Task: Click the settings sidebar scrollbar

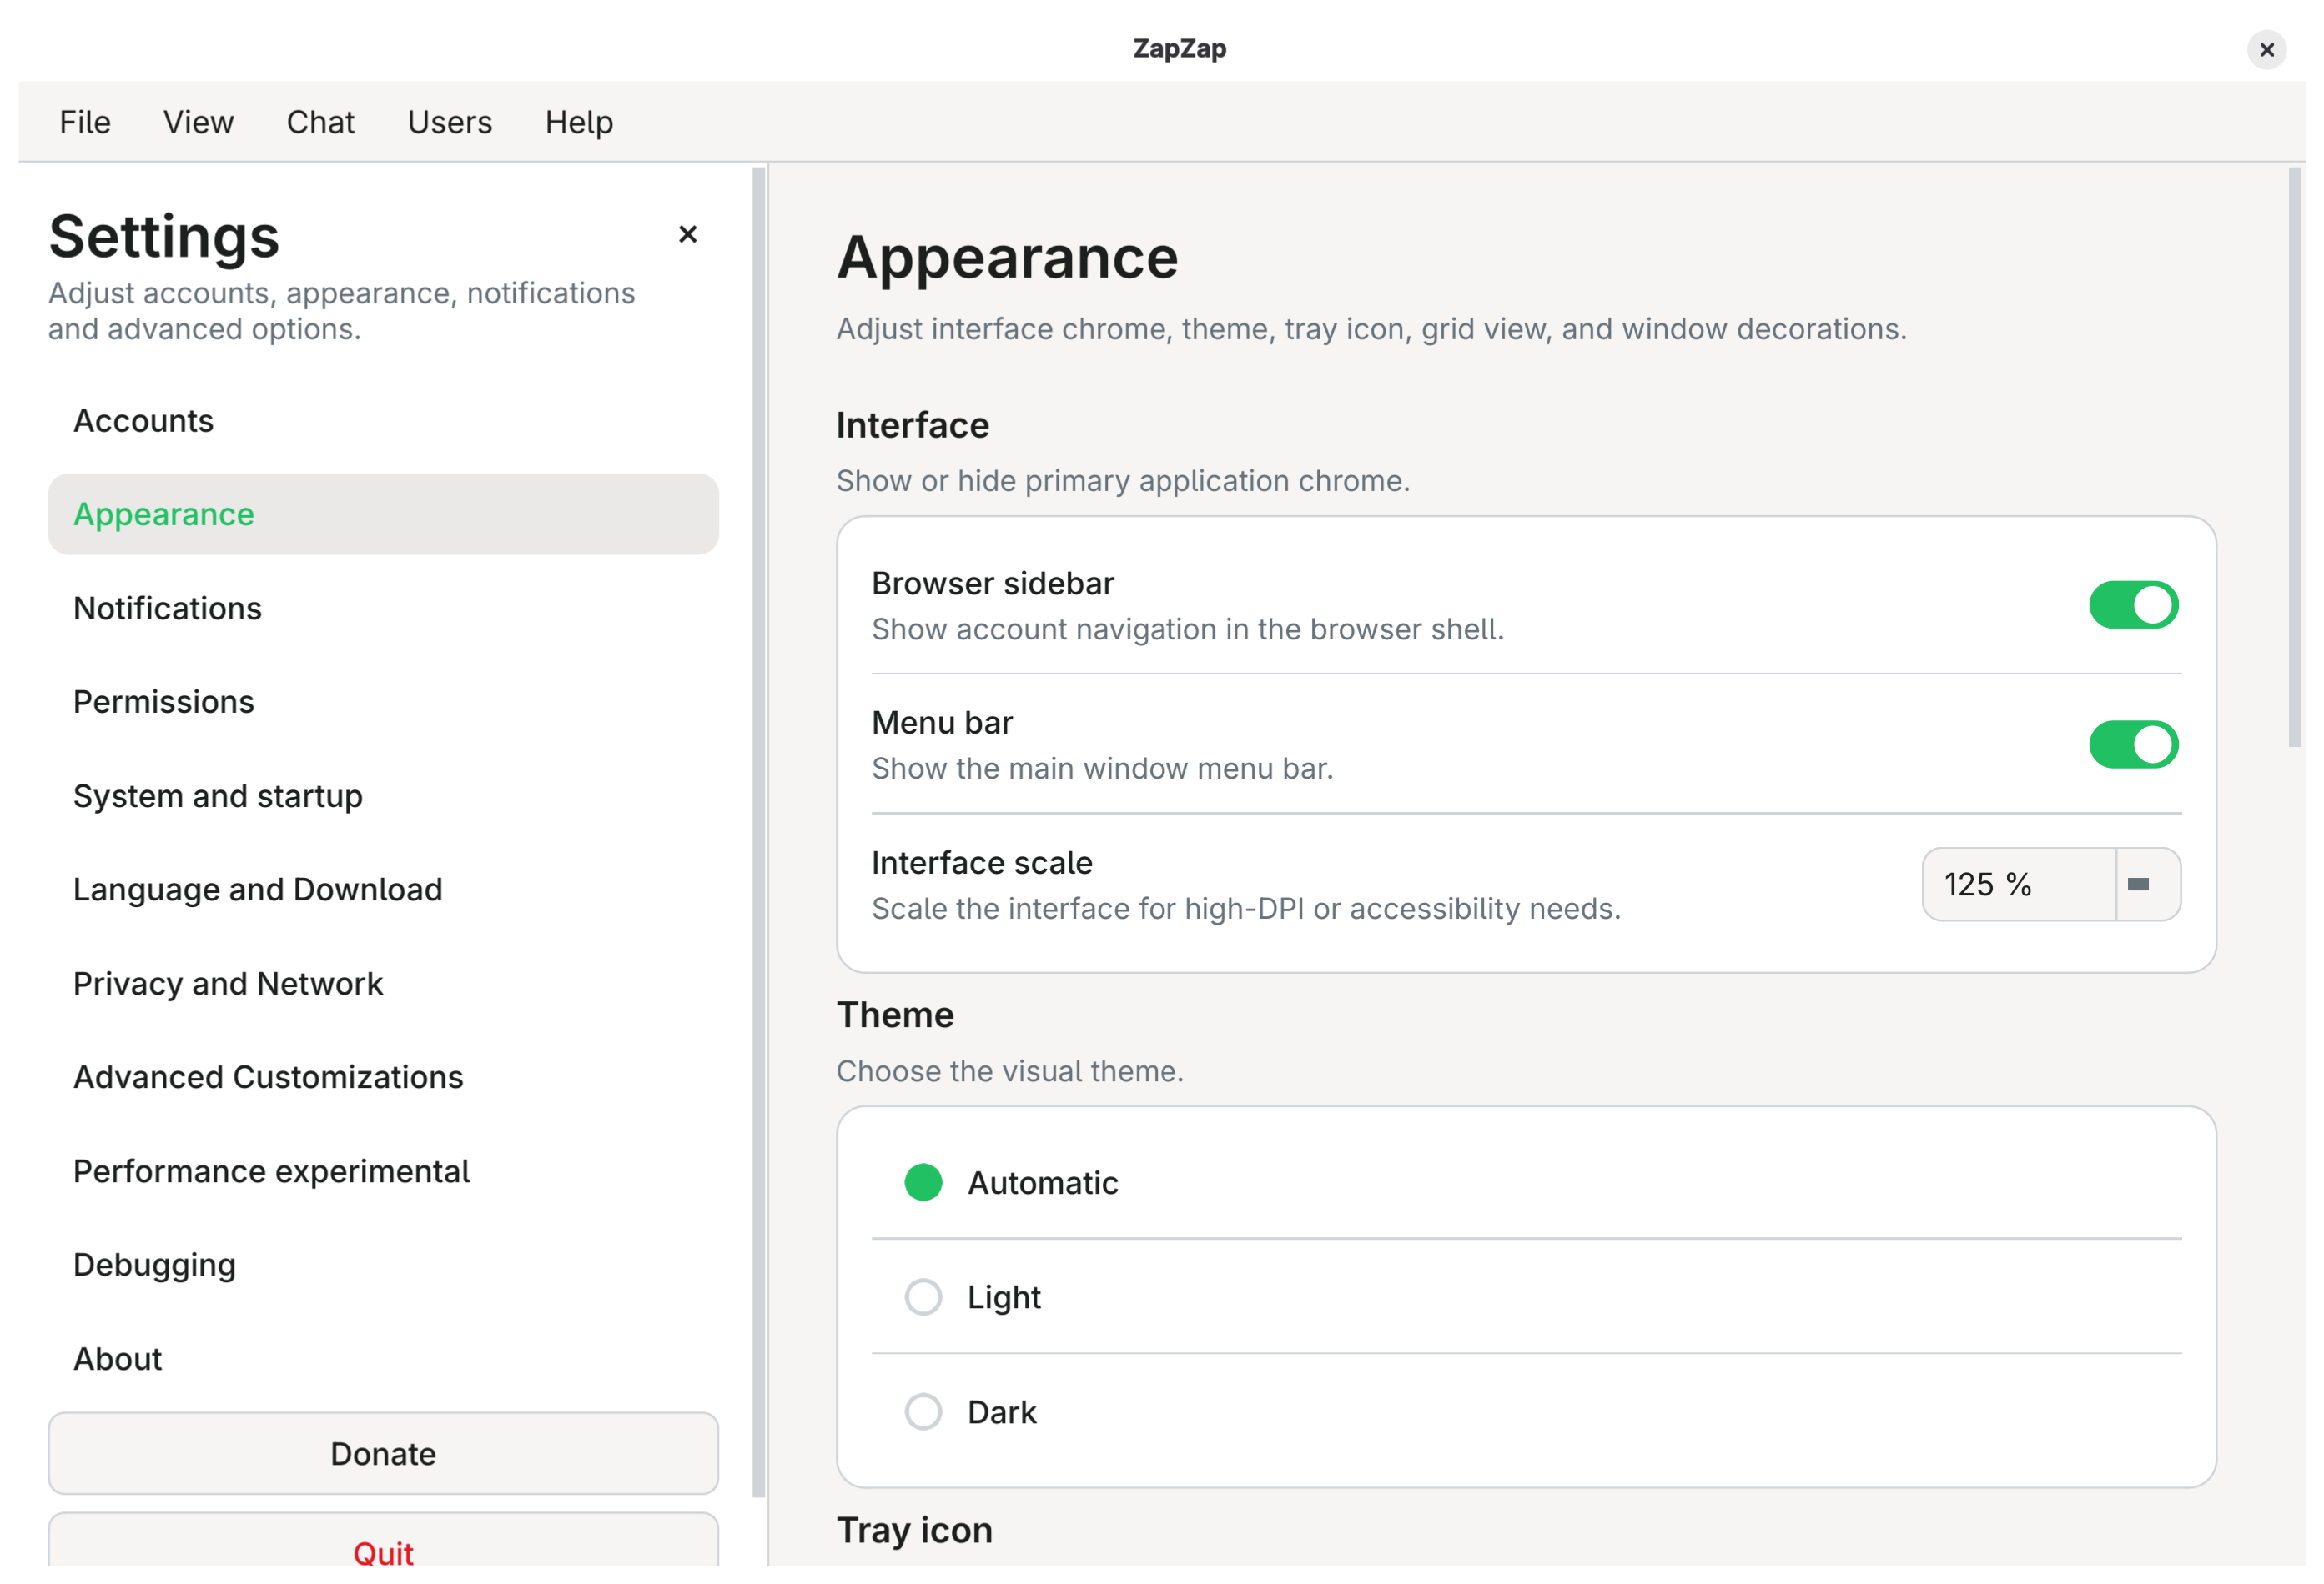Action: [758, 831]
